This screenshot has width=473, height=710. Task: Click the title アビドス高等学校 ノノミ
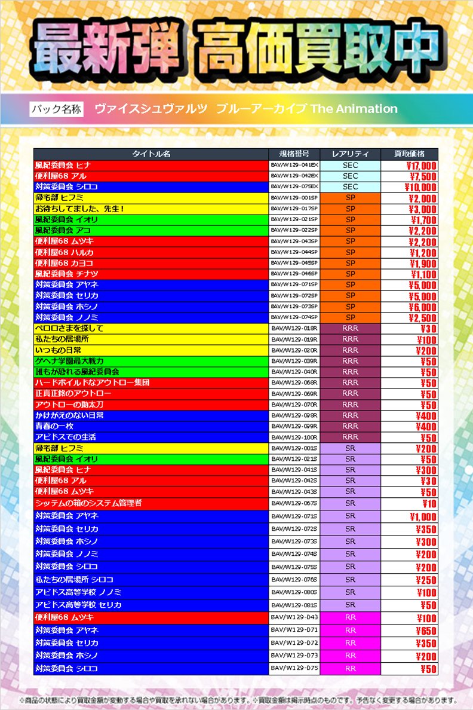[x=78, y=592]
